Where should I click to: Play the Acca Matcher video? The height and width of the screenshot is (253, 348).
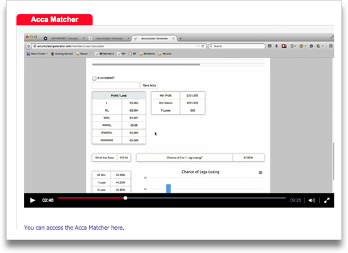pyautogui.click(x=32, y=200)
